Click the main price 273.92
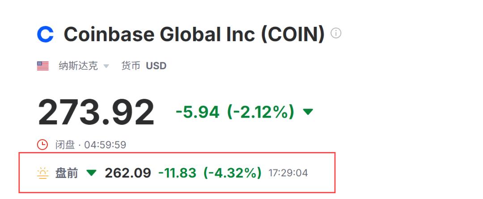Image resolution: width=483 pixels, height=199 pixels. [x=96, y=112]
